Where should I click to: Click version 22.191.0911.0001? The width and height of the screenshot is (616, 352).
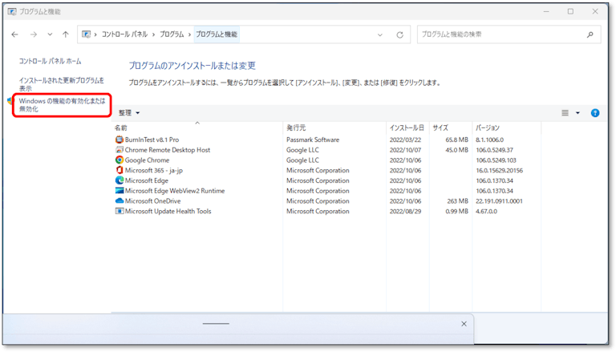coord(499,201)
